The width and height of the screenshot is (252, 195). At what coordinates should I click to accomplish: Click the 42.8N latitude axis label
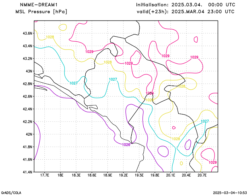tap(27, 84)
